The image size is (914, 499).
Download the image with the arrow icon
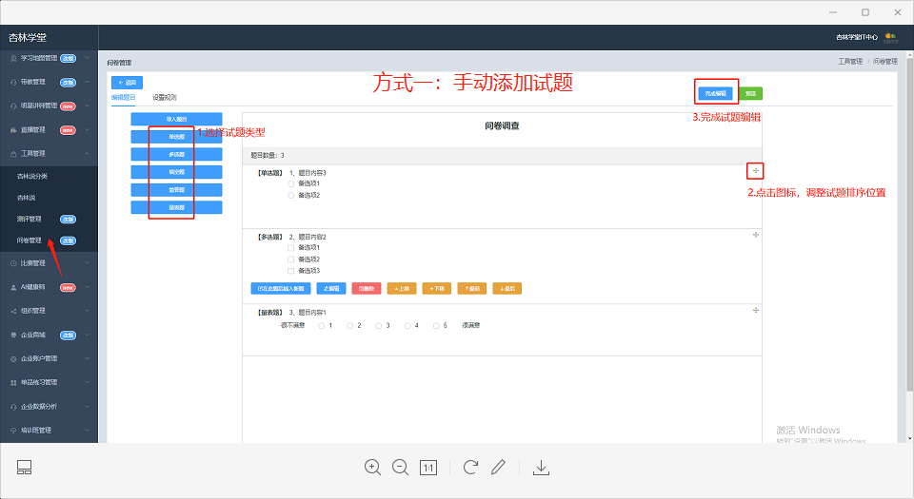tap(541, 467)
